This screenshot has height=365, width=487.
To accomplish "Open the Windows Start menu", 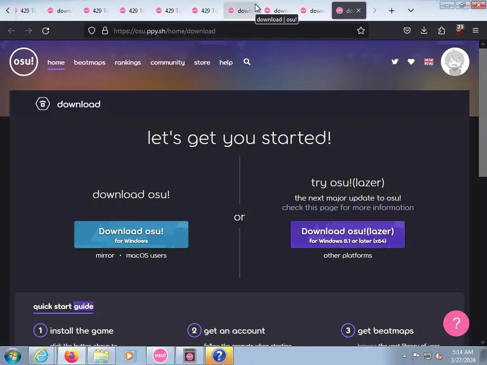I will 13,355.
